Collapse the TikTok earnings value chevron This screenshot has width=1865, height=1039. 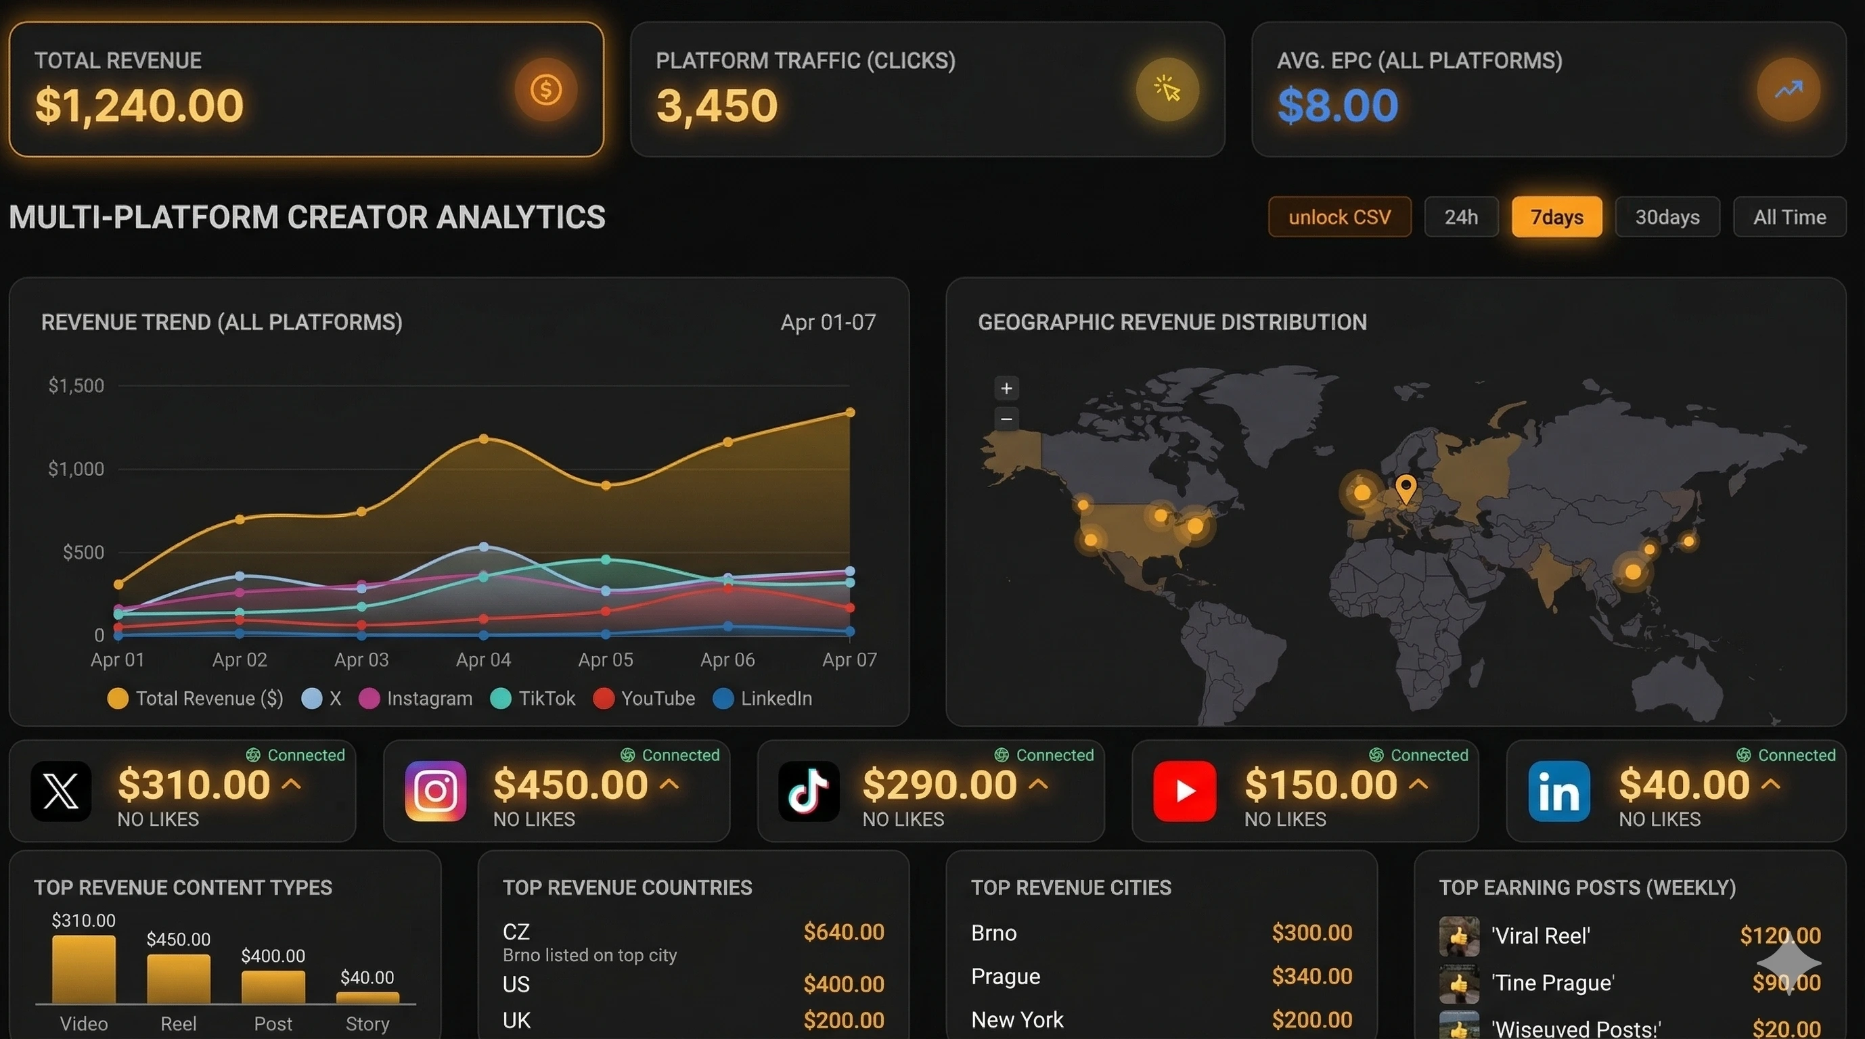pos(1038,783)
